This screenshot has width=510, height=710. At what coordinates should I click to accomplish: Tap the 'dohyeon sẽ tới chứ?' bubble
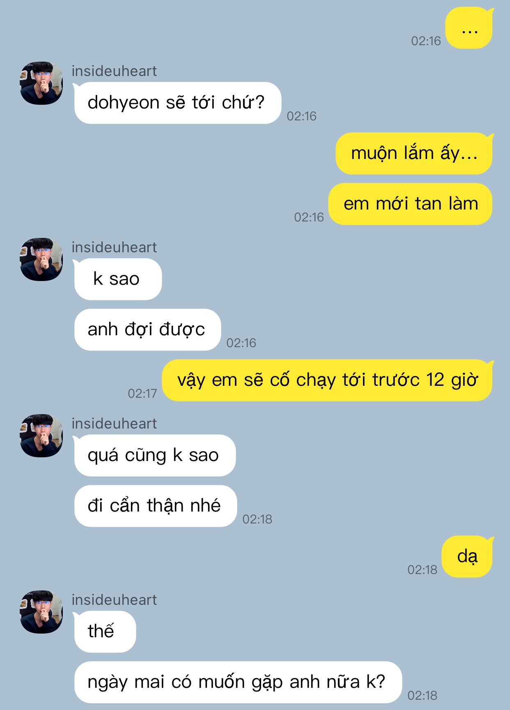point(177,103)
